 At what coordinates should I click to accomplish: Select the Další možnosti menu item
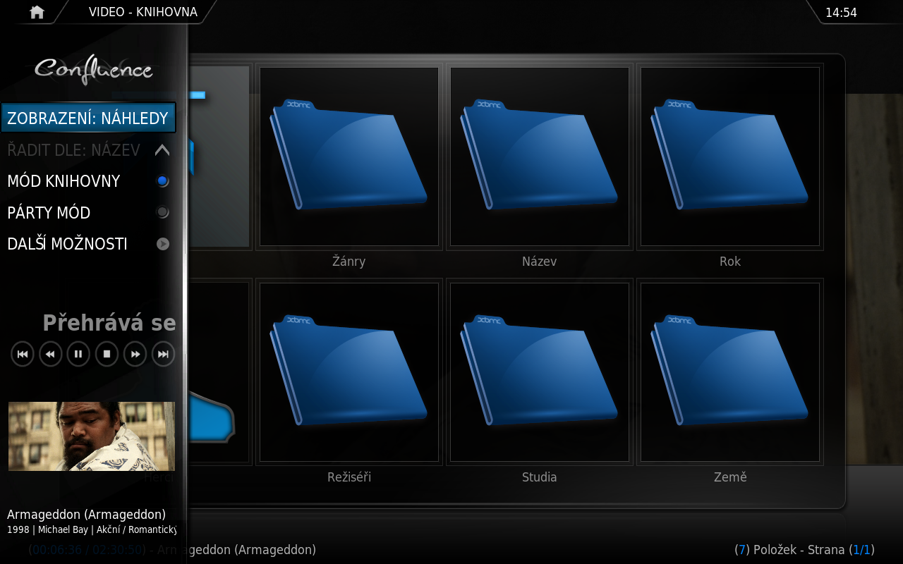pos(88,244)
